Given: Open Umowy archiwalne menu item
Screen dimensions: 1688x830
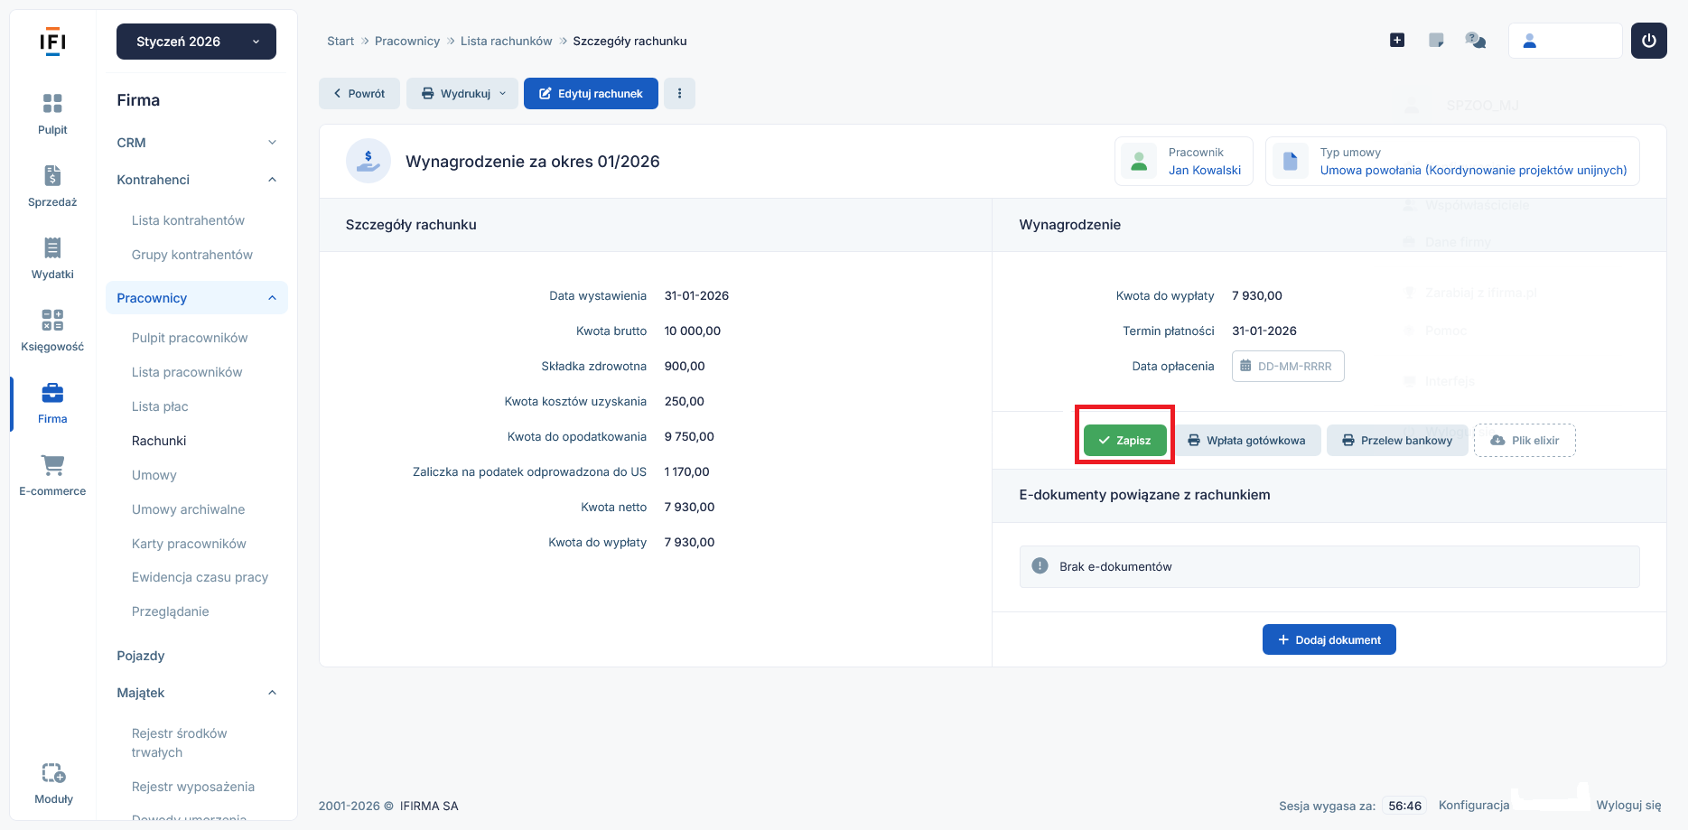Looking at the screenshot, I should point(188,509).
